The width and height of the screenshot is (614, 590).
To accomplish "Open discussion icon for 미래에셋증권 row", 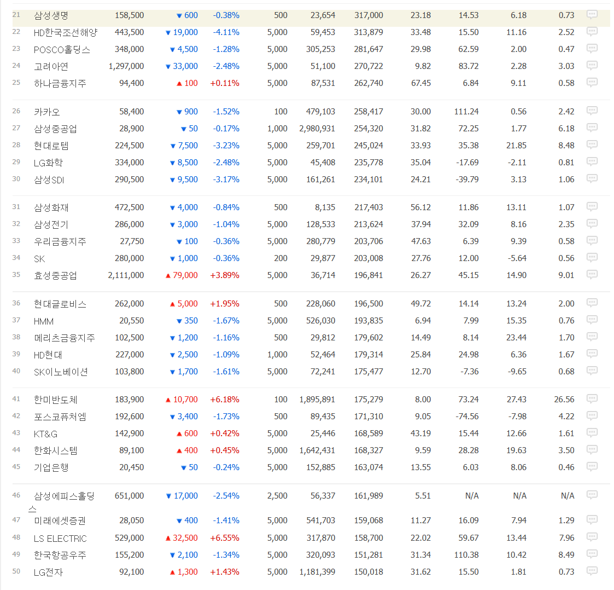I will (592, 520).
